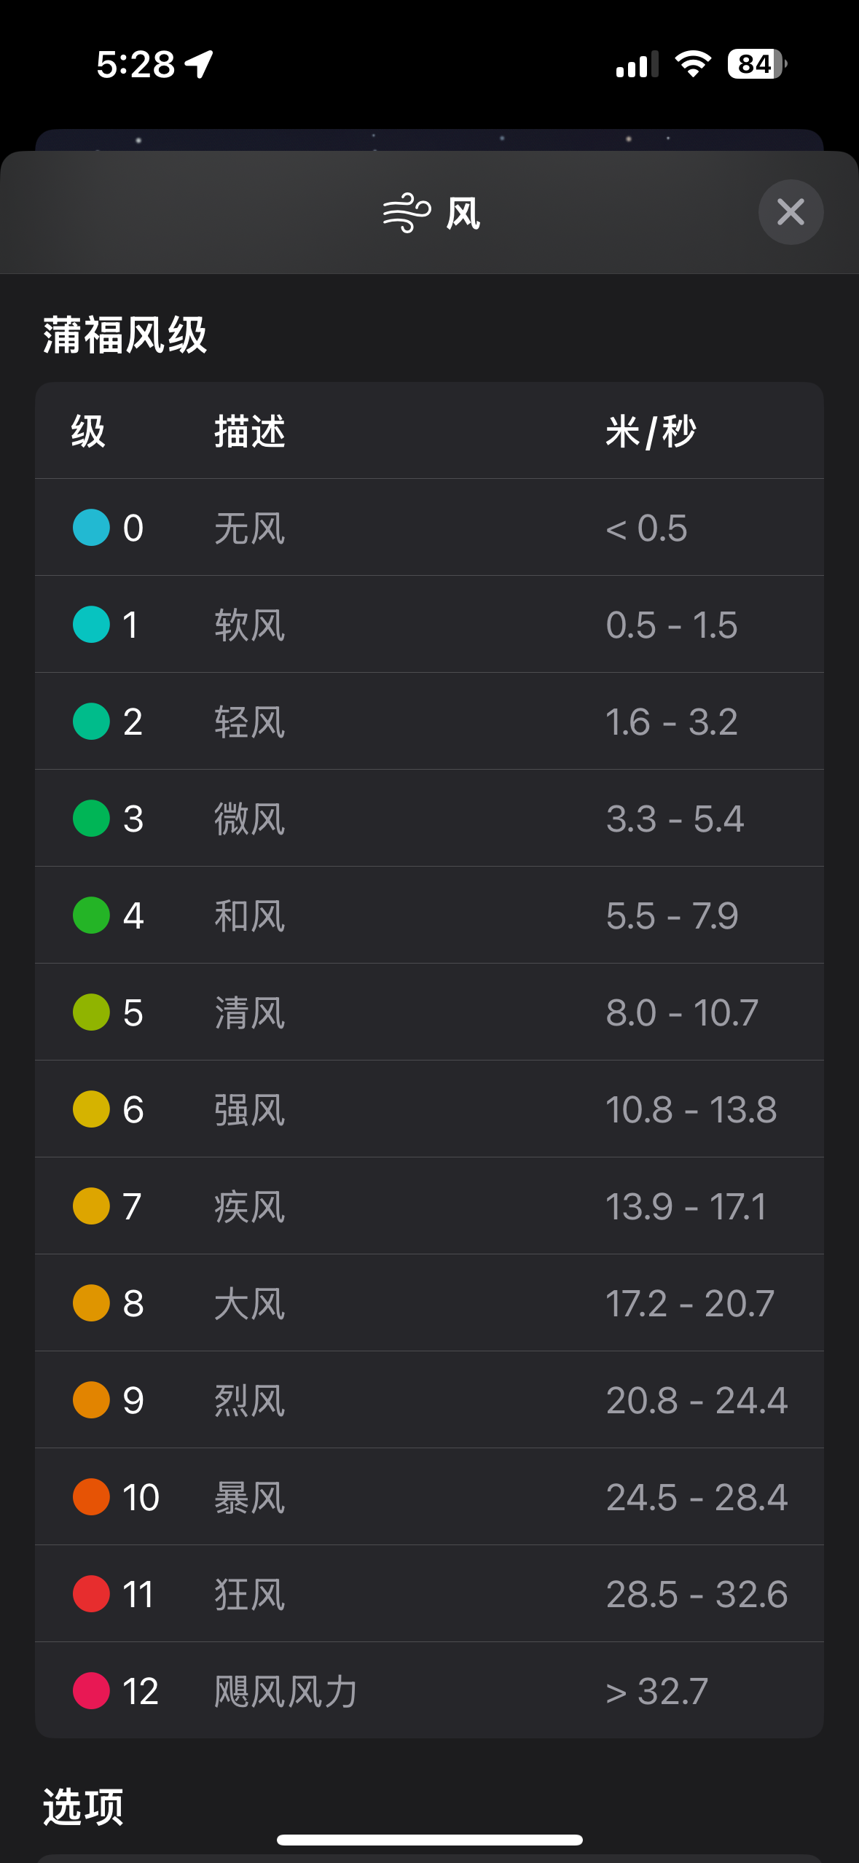859x1863 pixels.
Task: Tap the pink level 12 color dot
Action: pos(91,1691)
